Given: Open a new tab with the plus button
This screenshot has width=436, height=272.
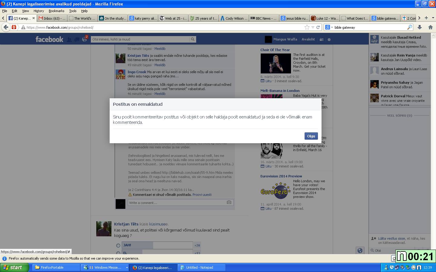Looking at the screenshot, I should [426, 18].
